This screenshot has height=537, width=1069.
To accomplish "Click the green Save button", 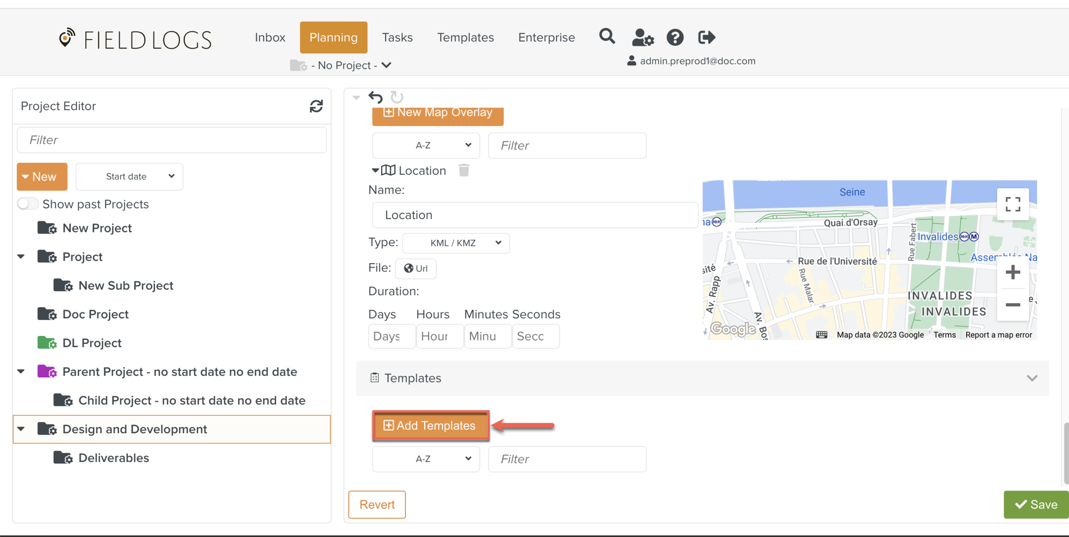I will pyautogui.click(x=1036, y=505).
